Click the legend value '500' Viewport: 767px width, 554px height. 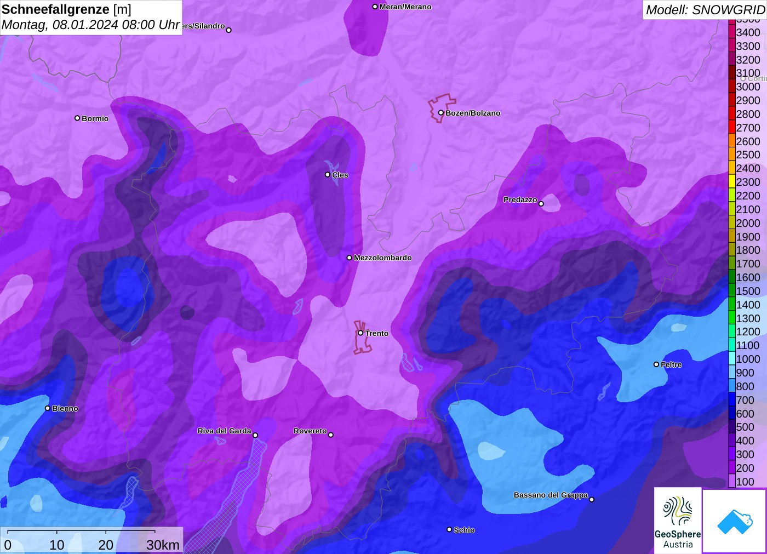pyautogui.click(x=745, y=427)
